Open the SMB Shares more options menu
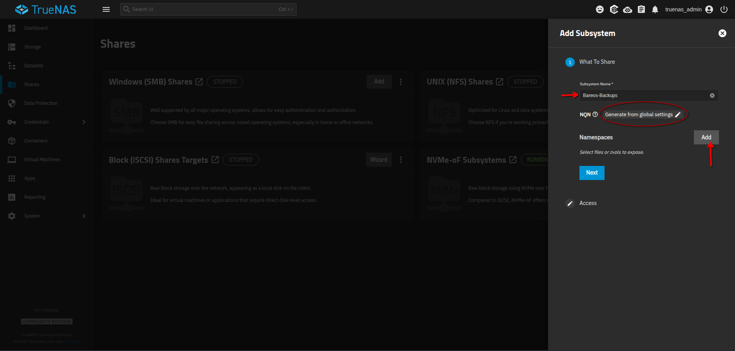The image size is (735, 351). click(401, 82)
